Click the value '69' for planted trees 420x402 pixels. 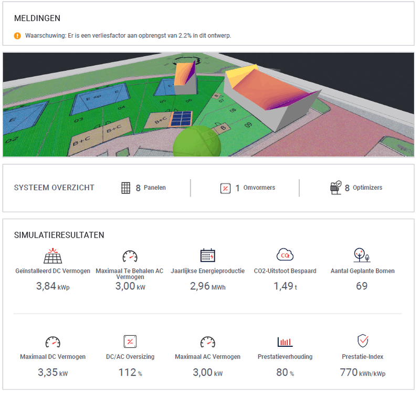(x=362, y=286)
